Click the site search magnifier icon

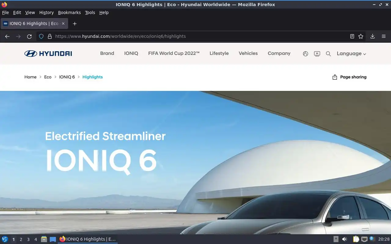click(328, 54)
